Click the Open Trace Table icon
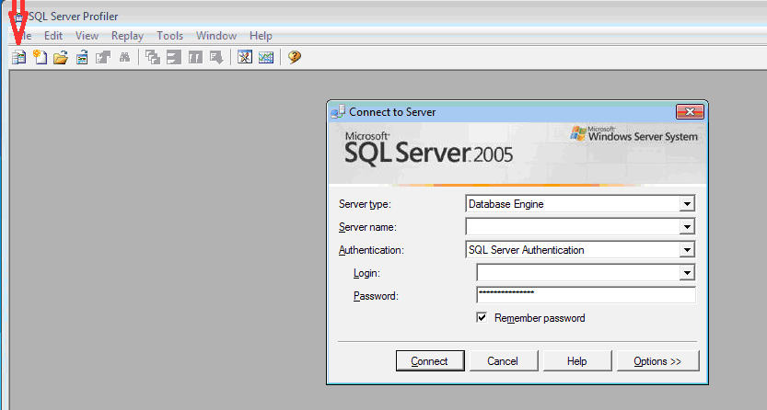 click(x=82, y=57)
